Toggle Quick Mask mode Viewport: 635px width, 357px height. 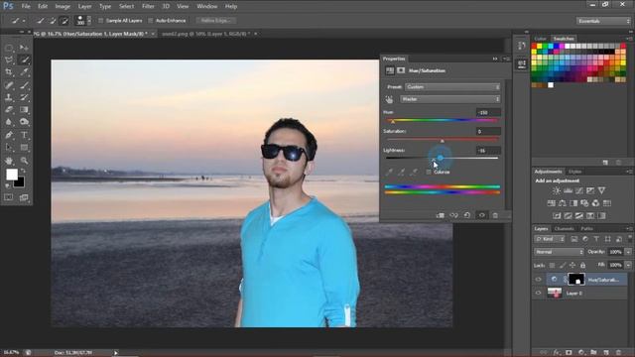[9, 197]
